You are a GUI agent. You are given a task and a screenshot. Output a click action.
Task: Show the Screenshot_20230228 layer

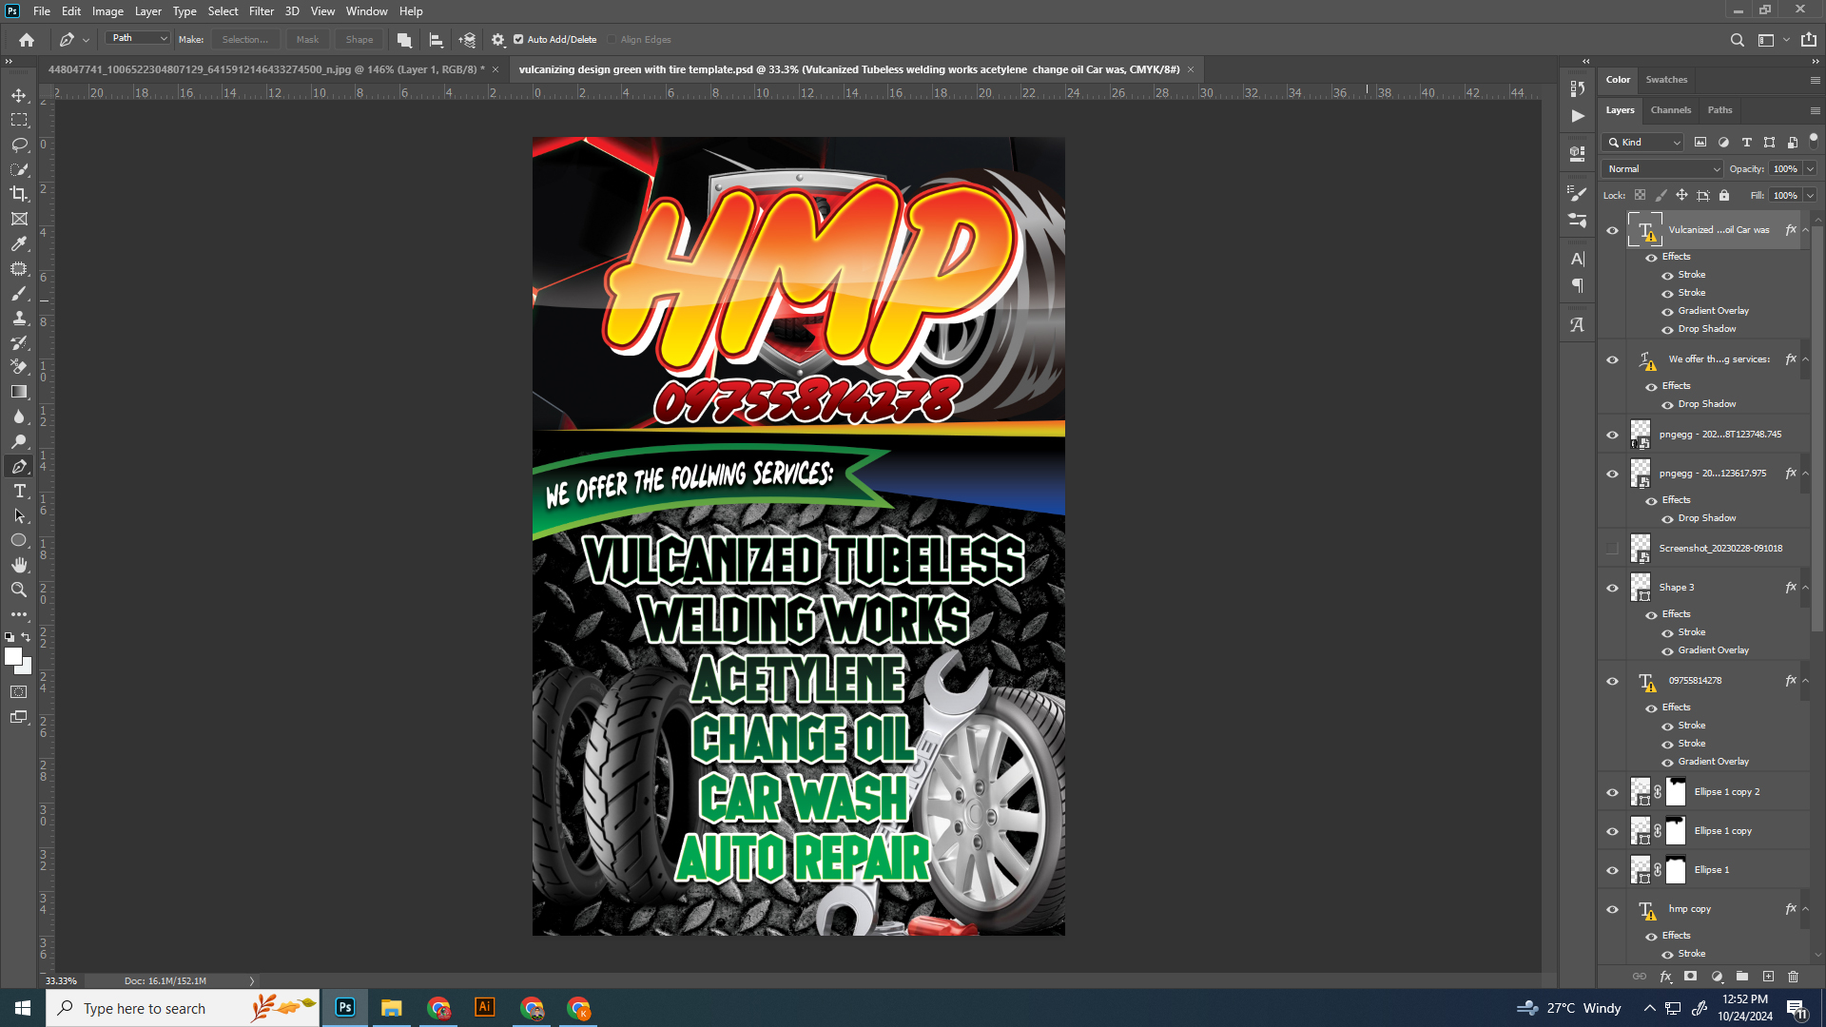tap(1612, 549)
